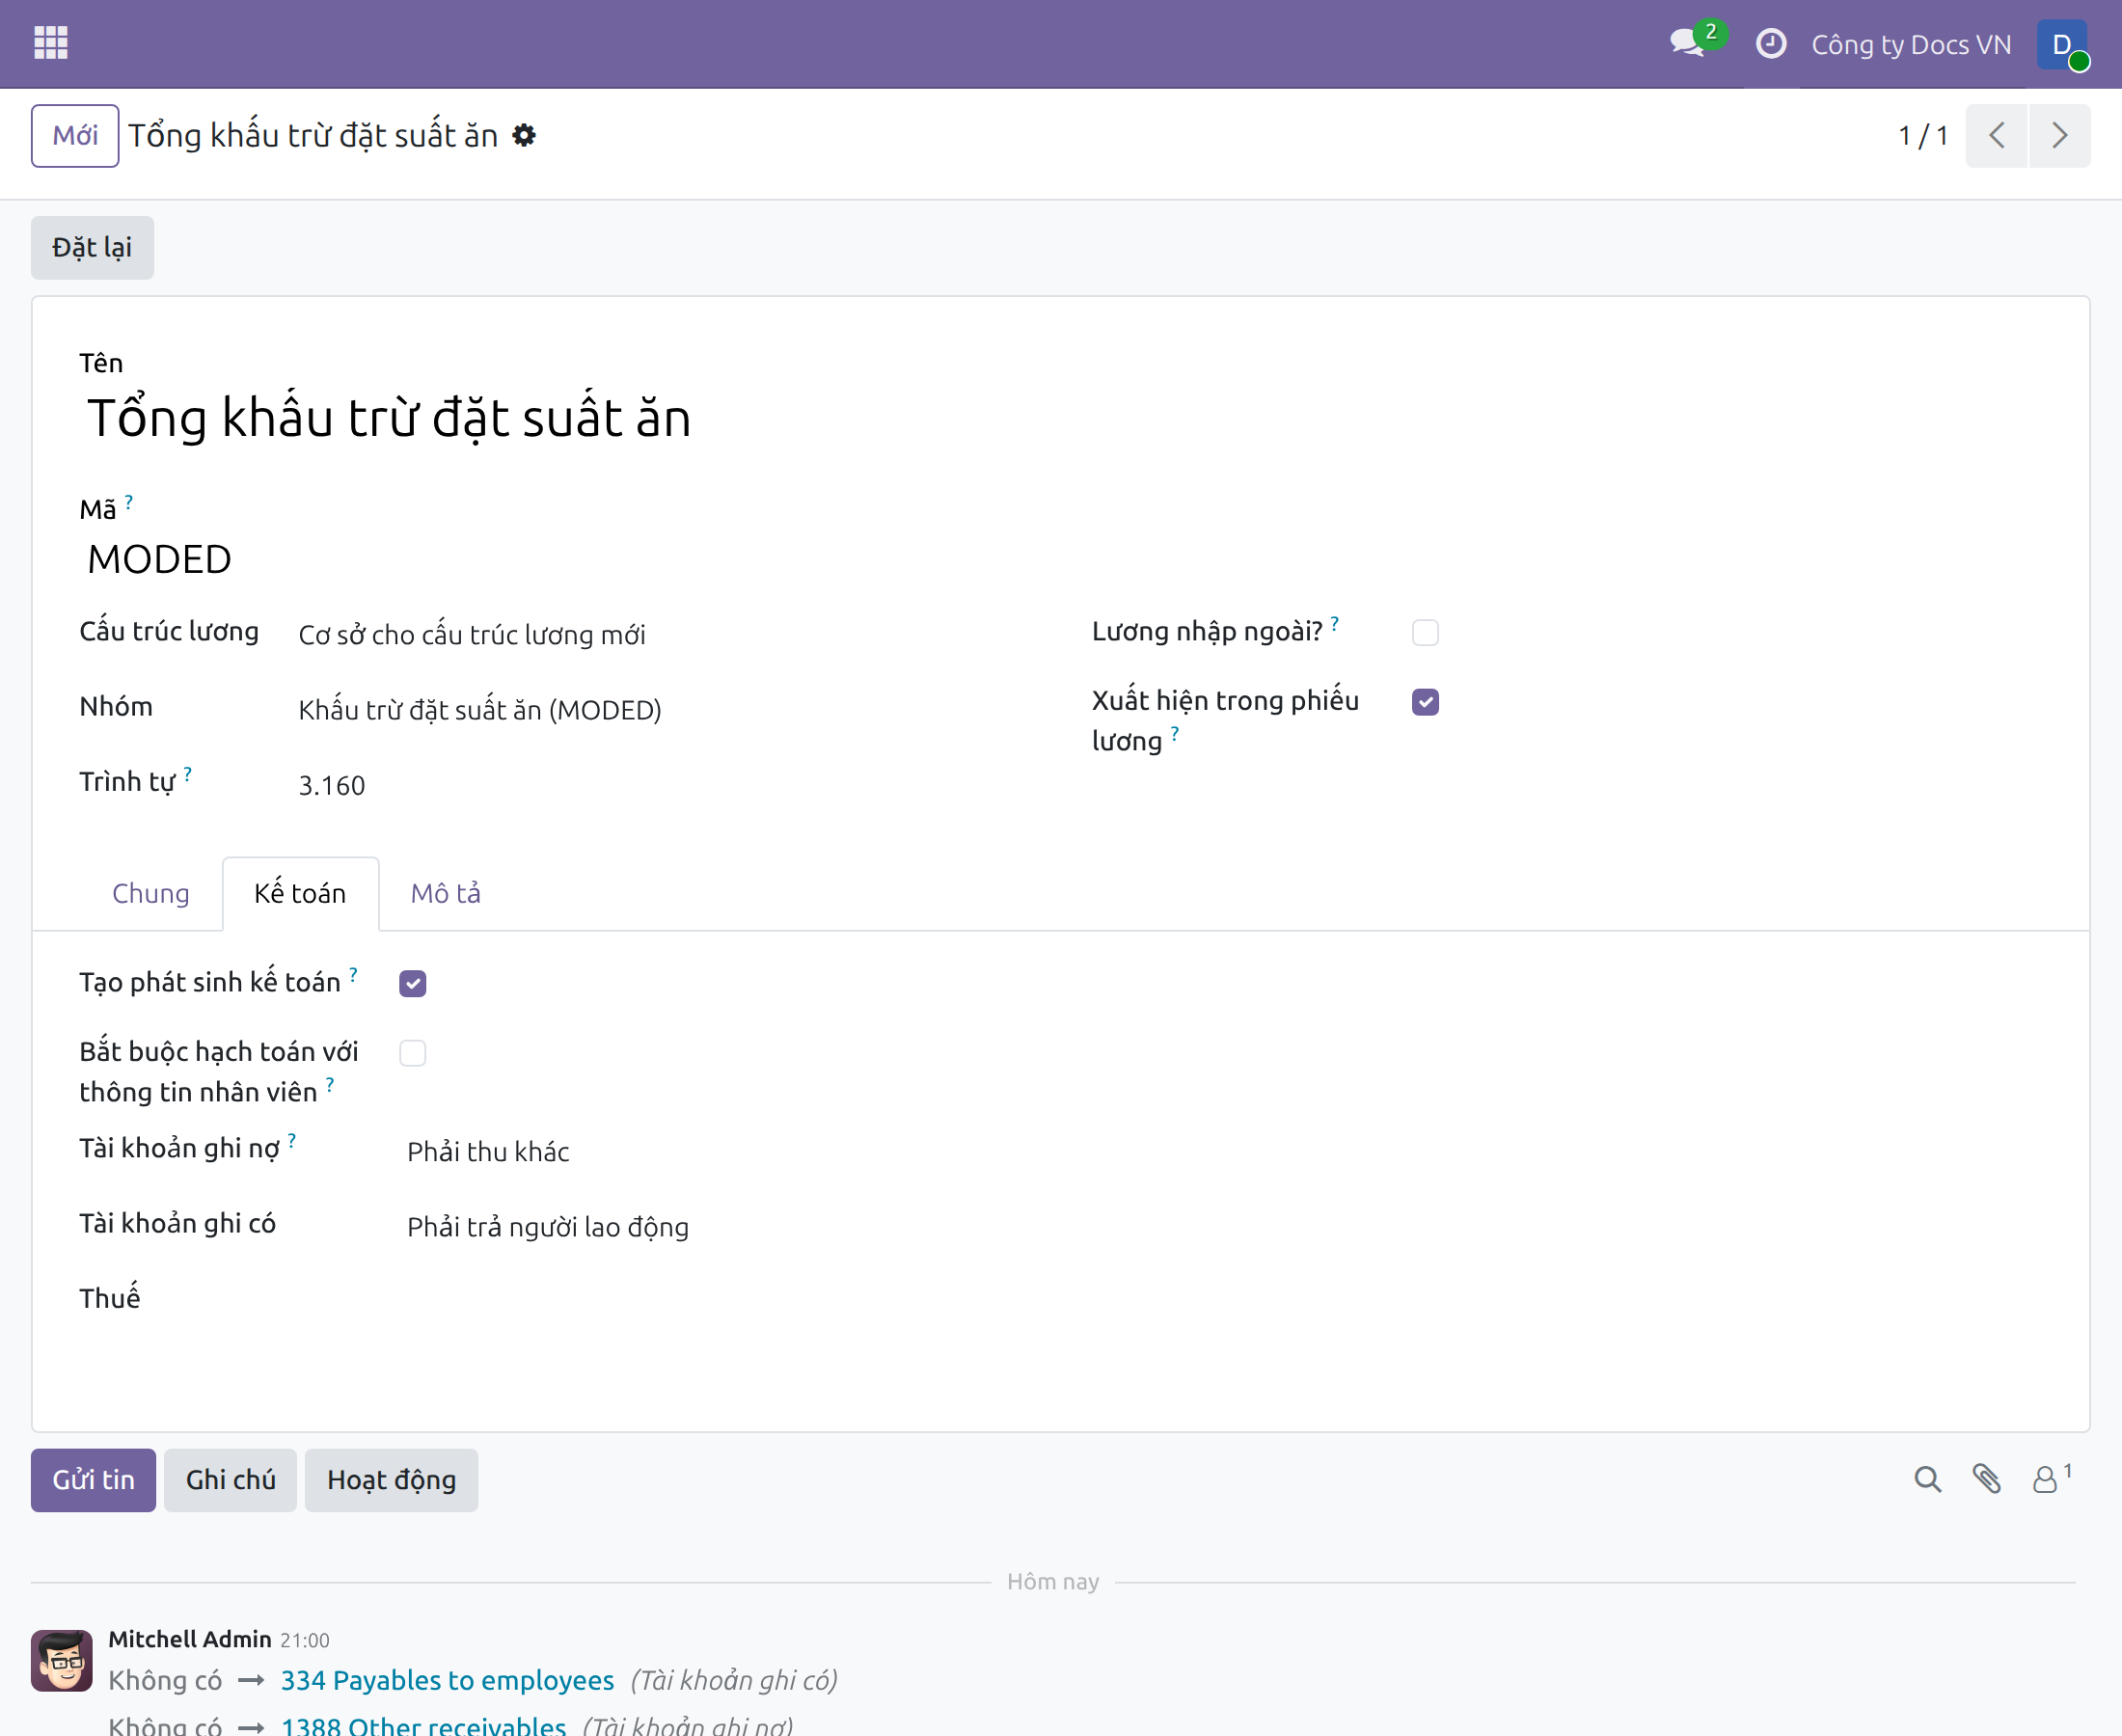Switch to the Mô tả tab
Viewport: 2122px width, 1736px height.
tap(446, 893)
